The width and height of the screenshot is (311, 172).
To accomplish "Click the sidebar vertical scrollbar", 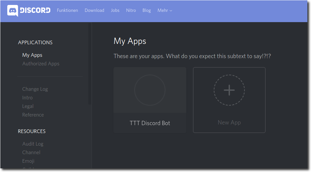I will coord(90,64).
